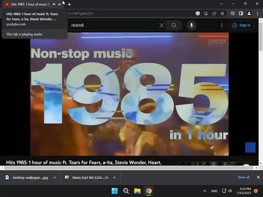Click the address bar URL field
The image size is (263, 197).
[129, 13]
